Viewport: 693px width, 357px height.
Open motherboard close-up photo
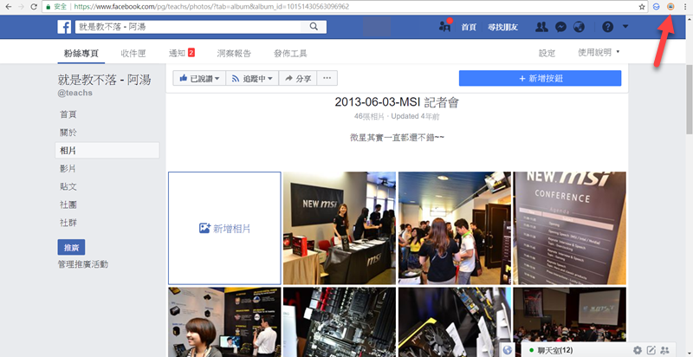pos(340,322)
